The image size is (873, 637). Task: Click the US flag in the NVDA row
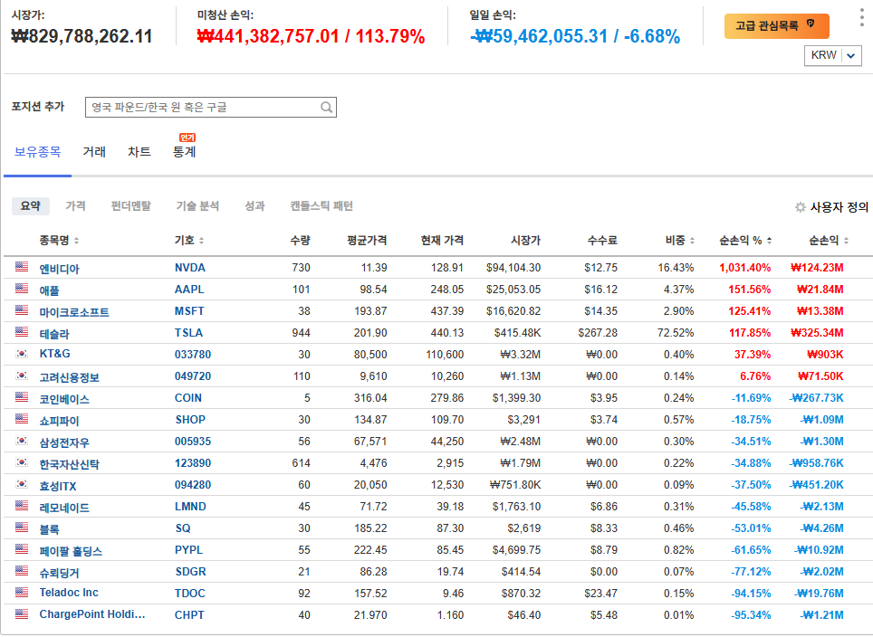click(22, 267)
